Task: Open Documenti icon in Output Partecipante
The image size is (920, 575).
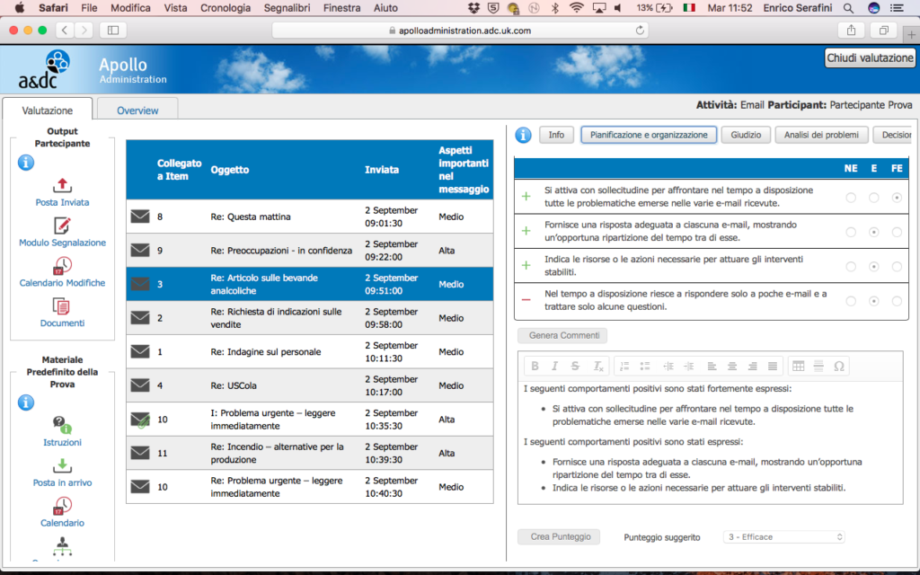Action: 61,306
